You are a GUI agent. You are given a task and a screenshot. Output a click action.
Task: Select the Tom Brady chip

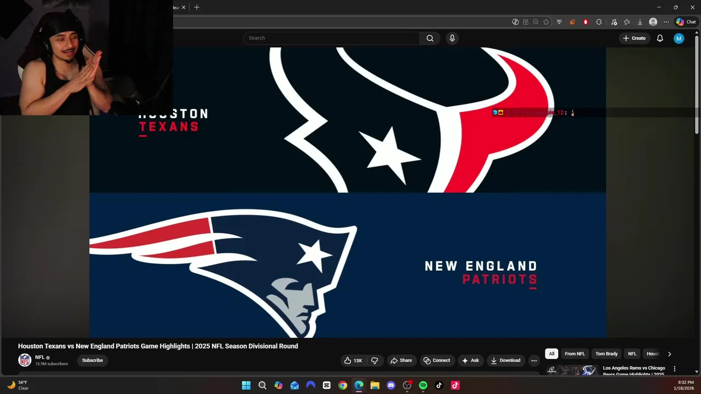(606, 354)
